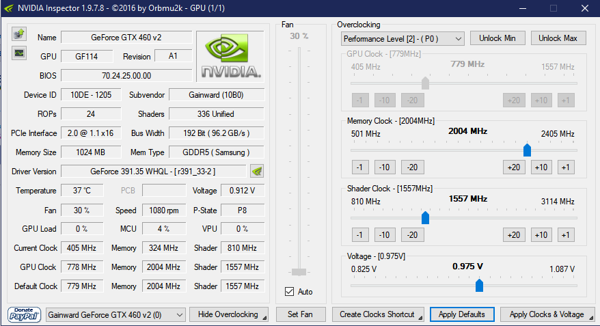The width and height of the screenshot is (600, 326).
Task: Click the Fan speed vertical slider handle
Action: coord(299,272)
